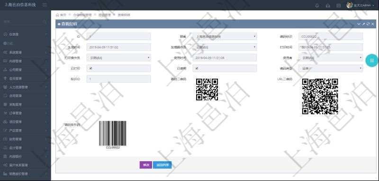
Task: Click the URL QR code image
Action: tap(320, 96)
